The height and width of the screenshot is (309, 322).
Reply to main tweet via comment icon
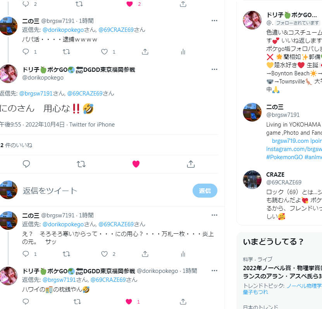coord(26,164)
